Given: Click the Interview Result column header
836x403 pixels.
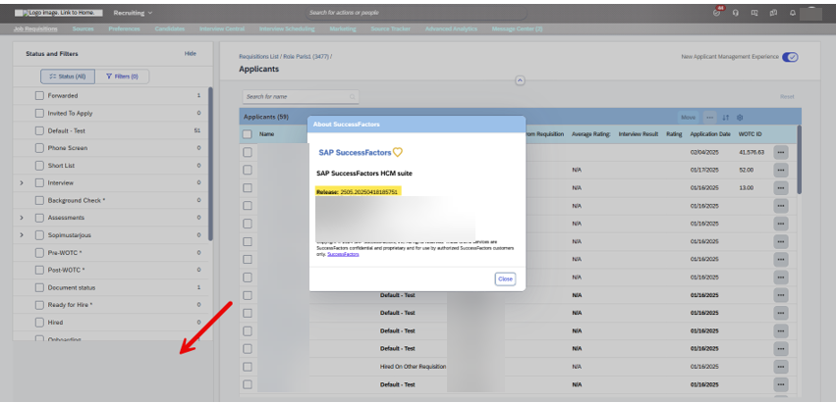Looking at the screenshot, I should point(639,134).
